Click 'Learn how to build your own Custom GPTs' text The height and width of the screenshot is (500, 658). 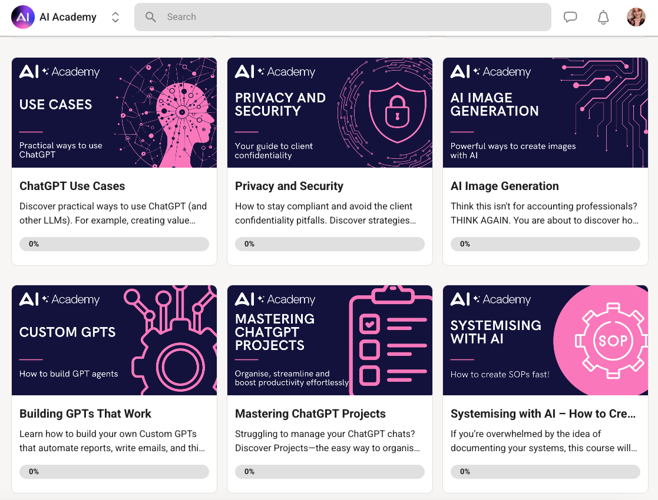pos(112,441)
